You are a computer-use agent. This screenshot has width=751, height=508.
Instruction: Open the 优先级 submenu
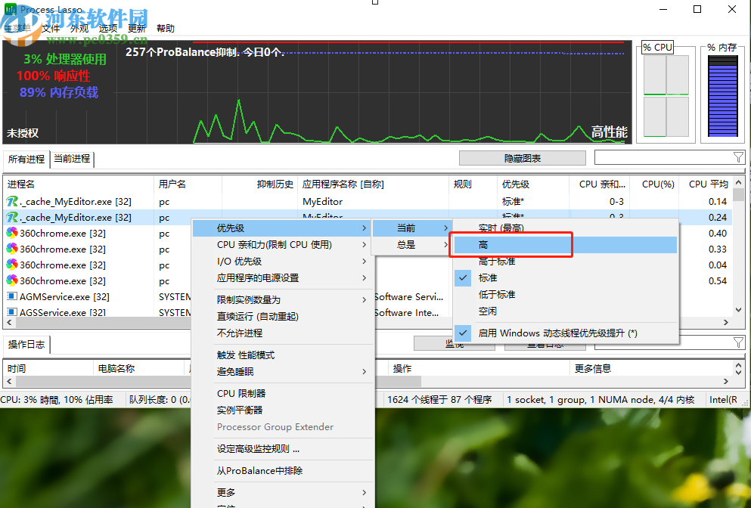click(282, 228)
